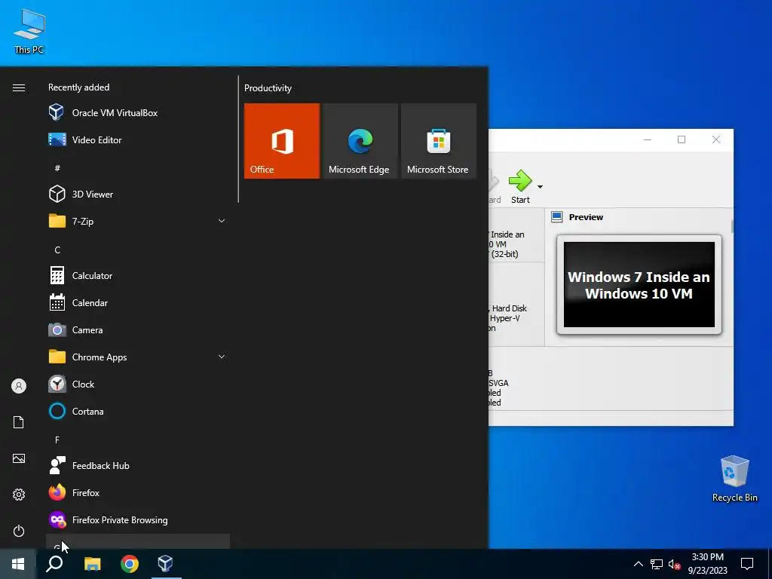Open the Clock app
The width and height of the screenshot is (772, 579).
138,384
